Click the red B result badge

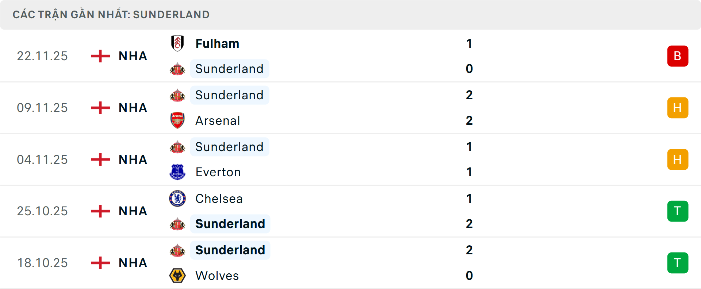678,56
